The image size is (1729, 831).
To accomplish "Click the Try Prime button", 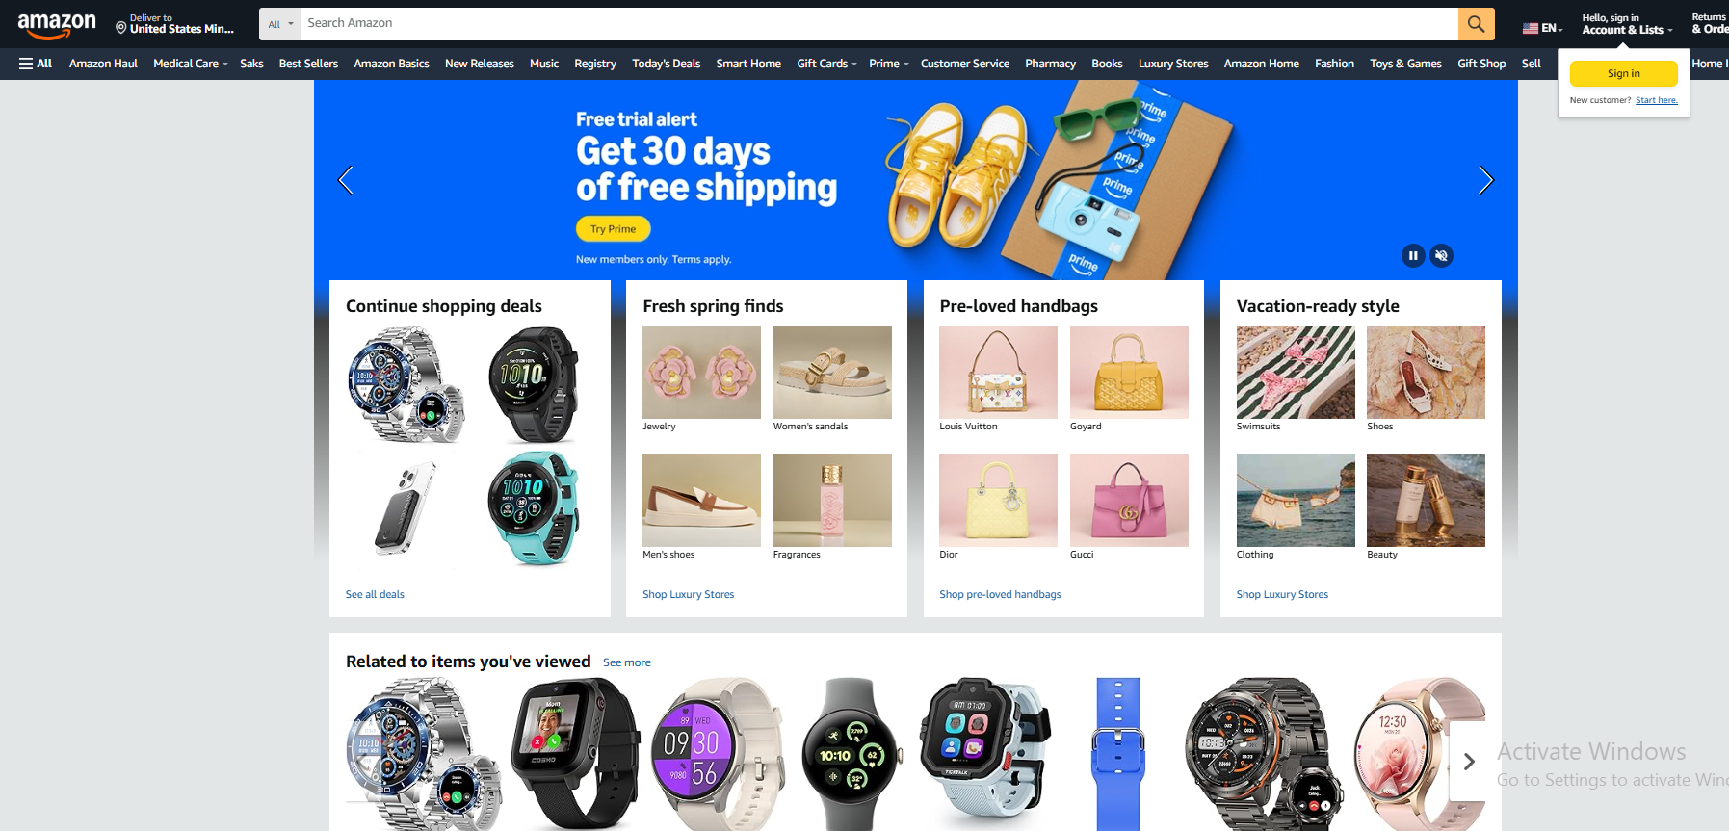I will click(614, 229).
